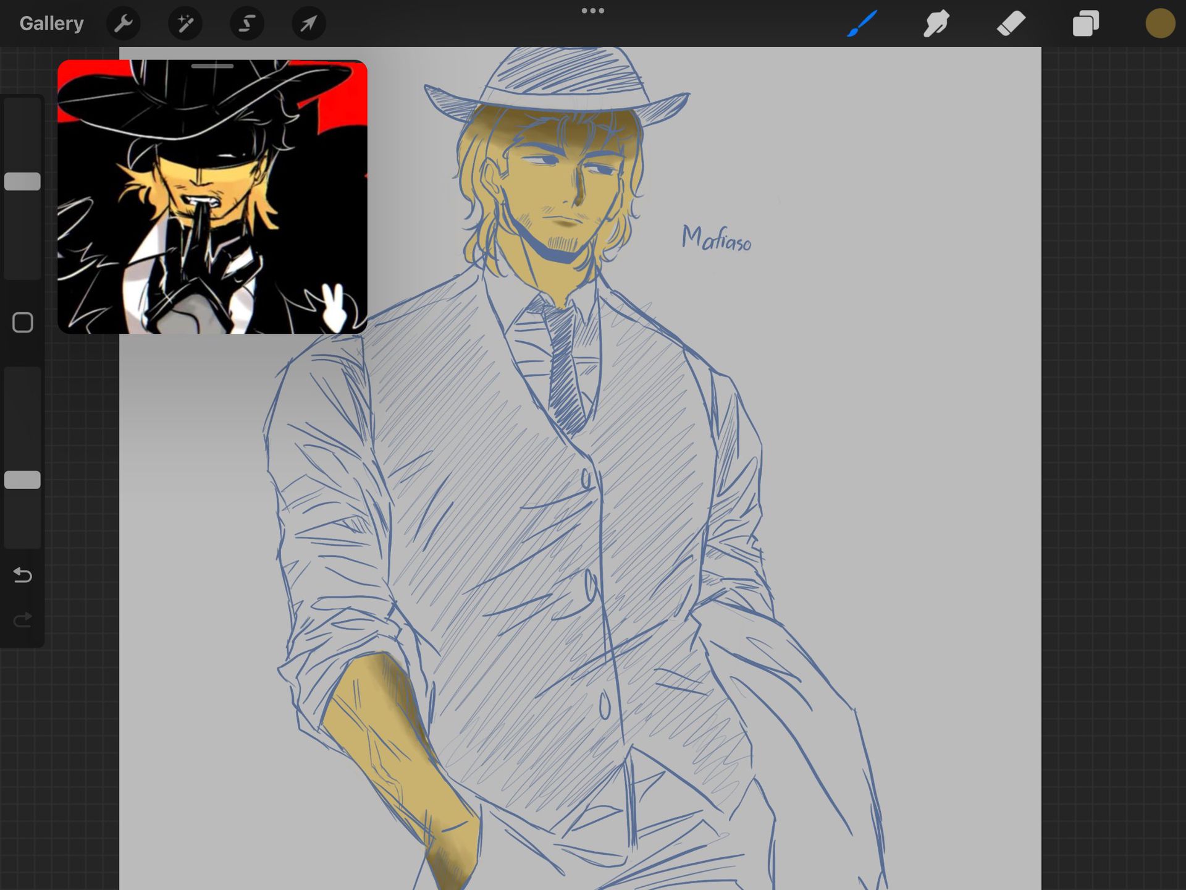Image resolution: width=1186 pixels, height=890 pixels.
Task: Undo the last stroke
Action: click(23, 575)
